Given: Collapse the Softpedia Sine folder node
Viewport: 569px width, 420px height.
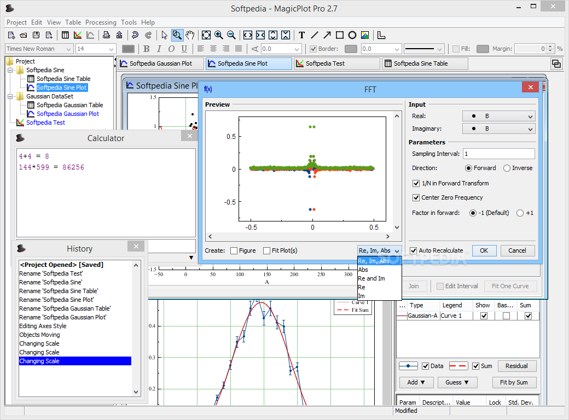Looking at the screenshot, I should pyautogui.click(x=10, y=70).
